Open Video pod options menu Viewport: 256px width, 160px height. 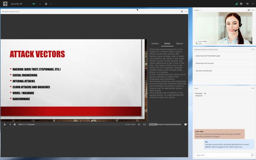253,10
